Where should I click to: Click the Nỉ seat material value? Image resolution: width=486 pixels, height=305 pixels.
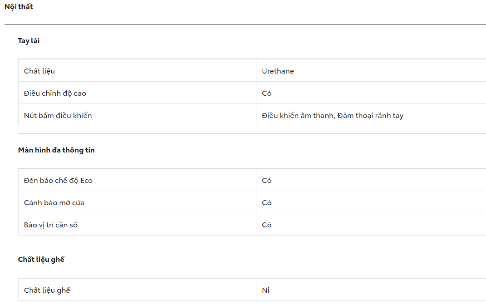pyautogui.click(x=266, y=290)
